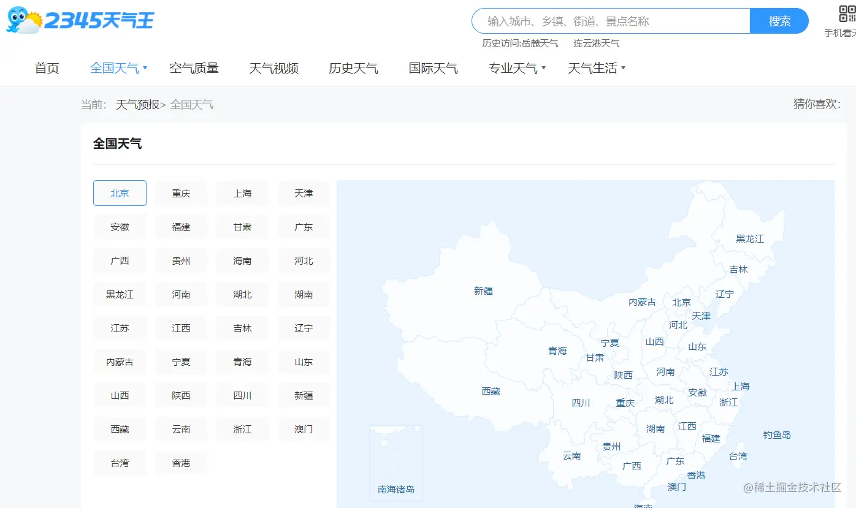Image resolution: width=856 pixels, height=508 pixels.
Task: Select the 辽宁 province button
Action: tap(304, 328)
